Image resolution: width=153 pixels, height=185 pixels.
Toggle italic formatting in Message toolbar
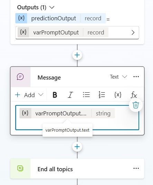pos(70,95)
